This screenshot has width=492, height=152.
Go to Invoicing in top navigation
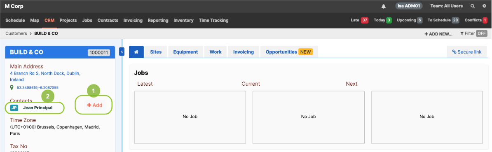133,20
